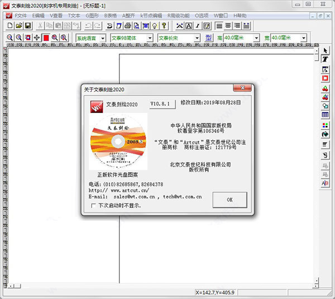Click the undo arrow icon
335x299 pixels.
pyautogui.click(x=88, y=26)
